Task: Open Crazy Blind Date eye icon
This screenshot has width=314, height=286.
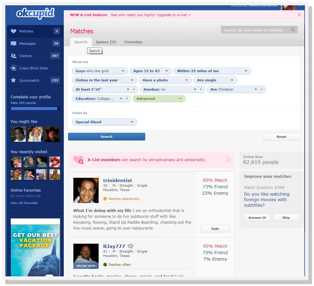Action: [x=13, y=68]
